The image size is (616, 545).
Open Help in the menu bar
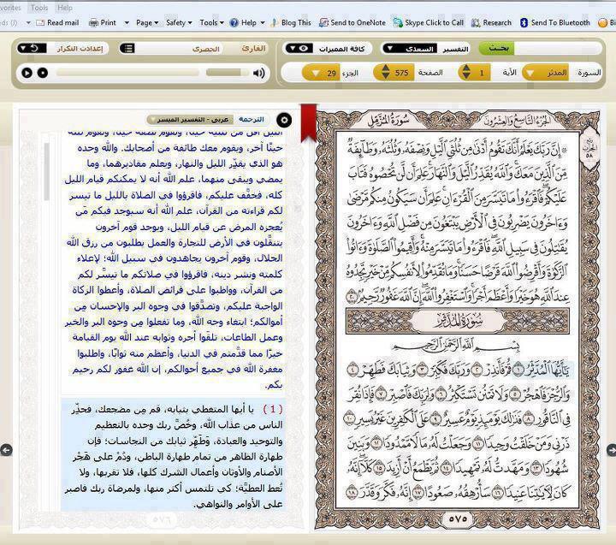click(x=65, y=8)
